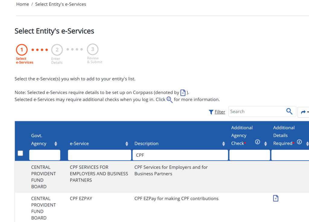
Task: Select CPF SERVICES FOR EMPLOYERS AND BUSINESS PARTNERS
Action: coord(99,174)
